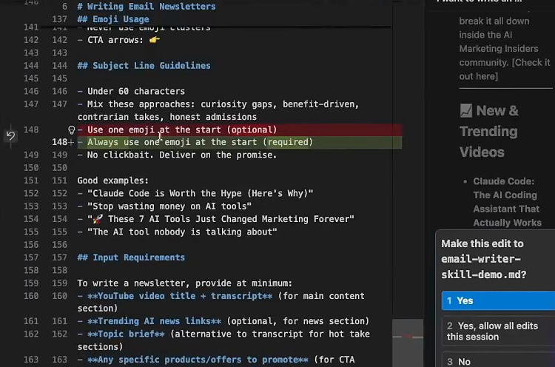Viewport: 555px width, 367px height.
Task: Click the revert change arrow icon
Action: point(10,135)
